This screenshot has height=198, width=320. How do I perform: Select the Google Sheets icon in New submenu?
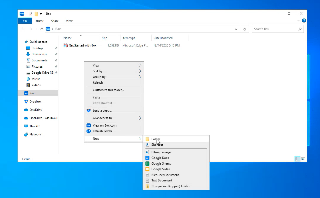click(x=147, y=163)
